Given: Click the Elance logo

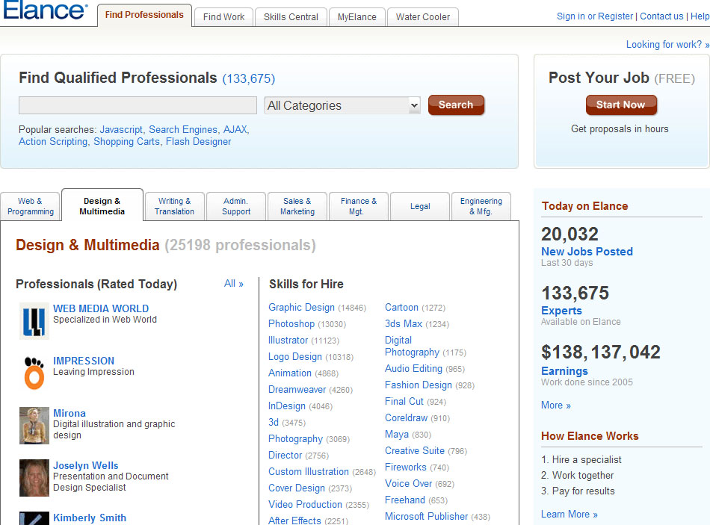Looking at the screenshot, I should coord(45,10).
